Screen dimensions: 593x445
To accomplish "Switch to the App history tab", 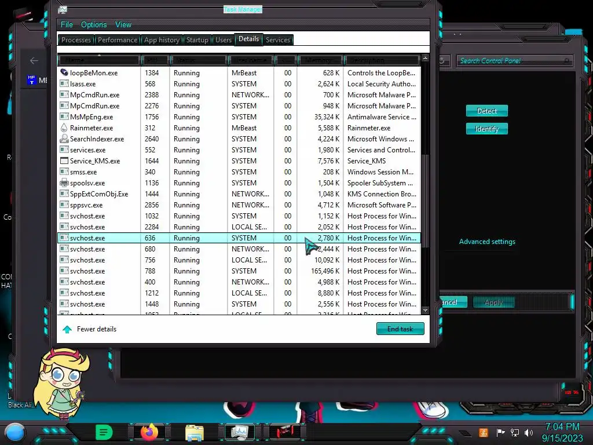I will click(162, 40).
